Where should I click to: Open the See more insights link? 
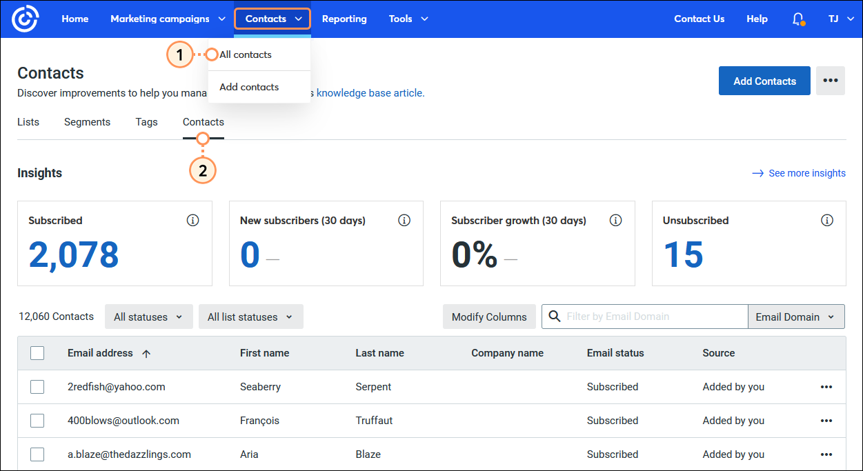point(799,173)
